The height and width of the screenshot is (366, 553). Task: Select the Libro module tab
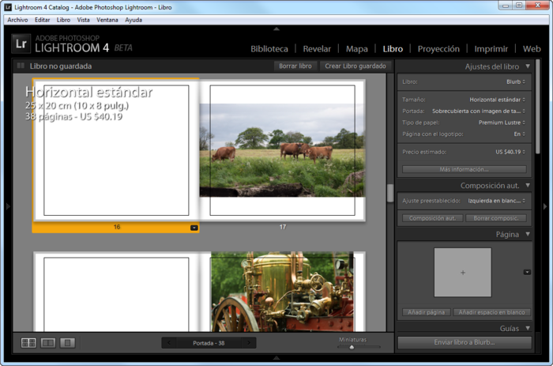[x=393, y=49]
